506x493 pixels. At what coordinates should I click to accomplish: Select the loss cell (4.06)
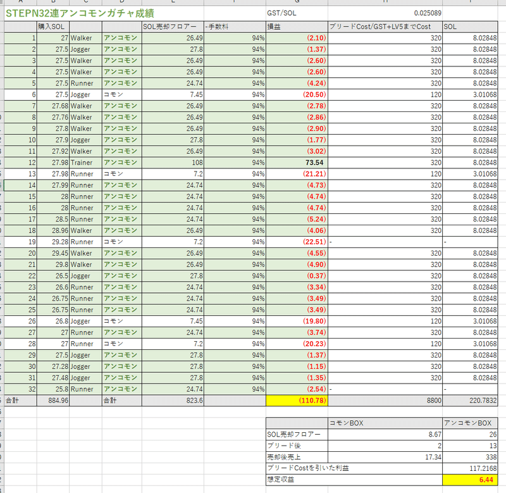pos(297,230)
